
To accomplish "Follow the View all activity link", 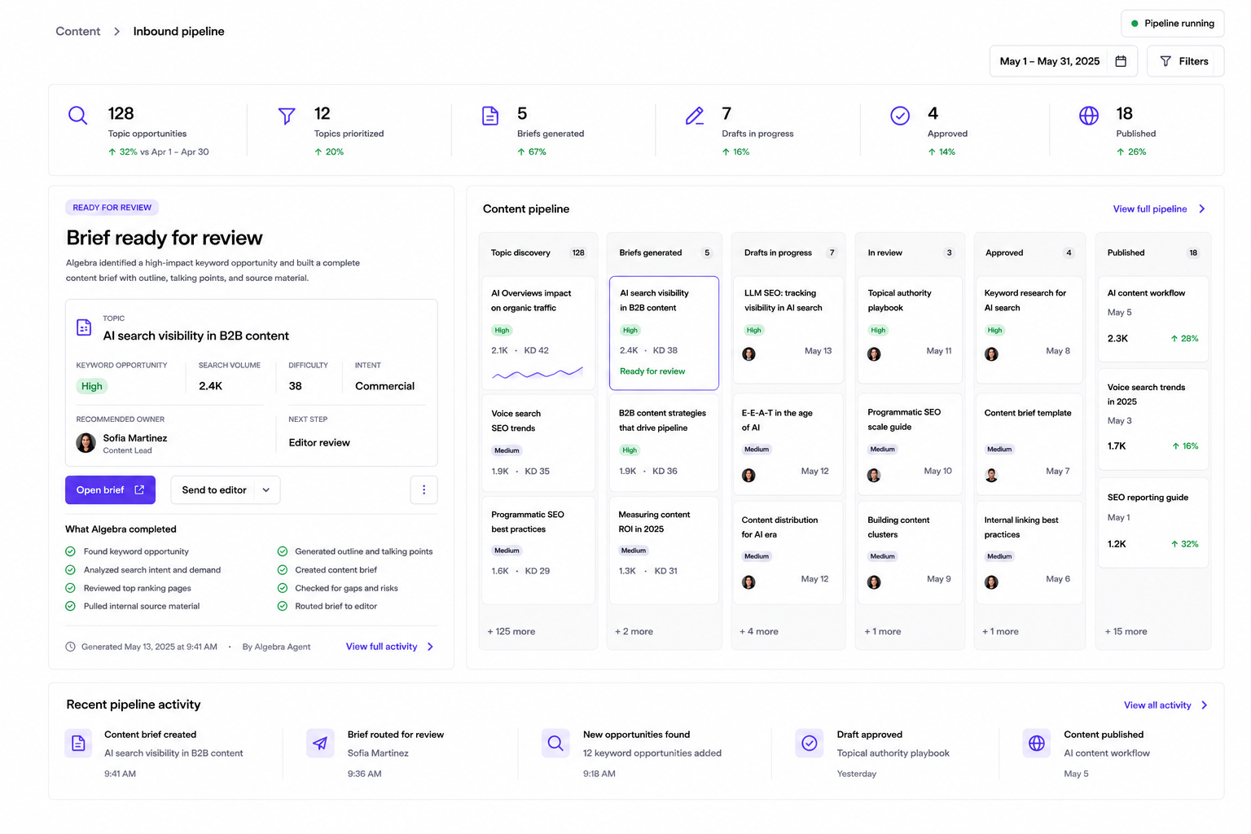I will (1165, 705).
